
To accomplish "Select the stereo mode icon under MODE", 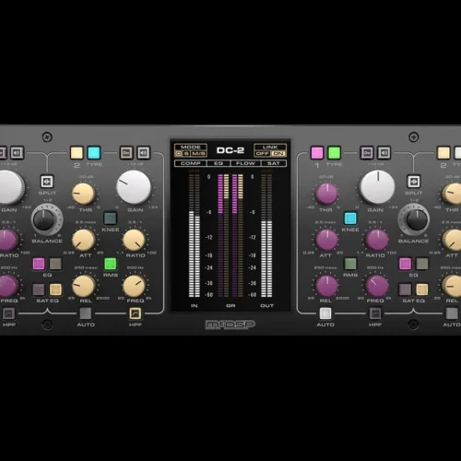I will pos(179,153).
